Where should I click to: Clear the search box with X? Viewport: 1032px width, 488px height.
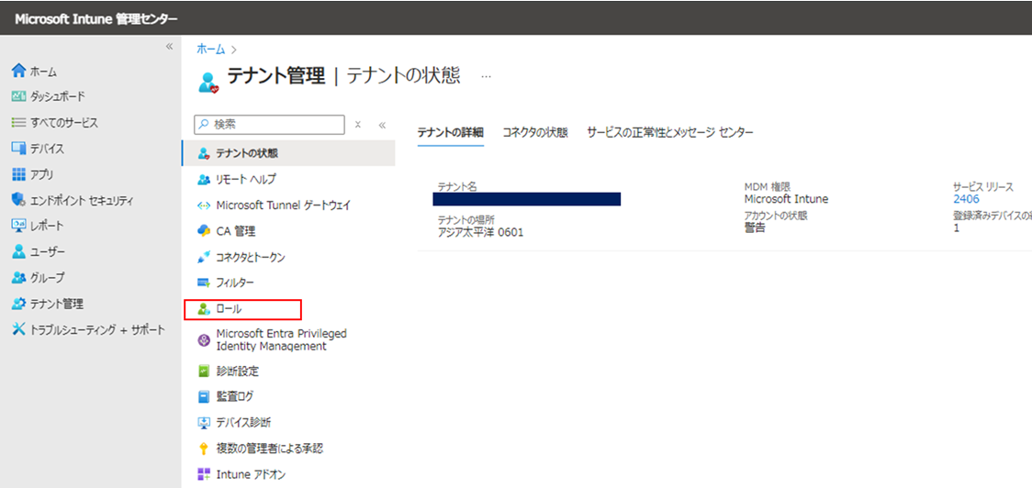(x=358, y=124)
